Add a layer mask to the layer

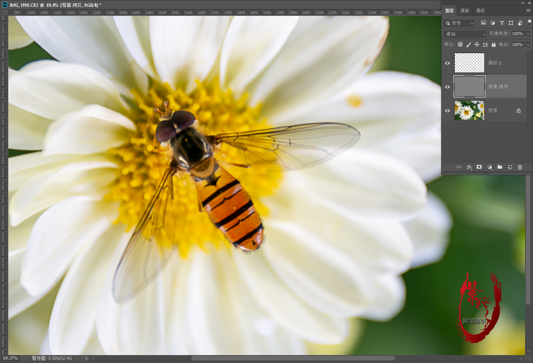pos(479,167)
